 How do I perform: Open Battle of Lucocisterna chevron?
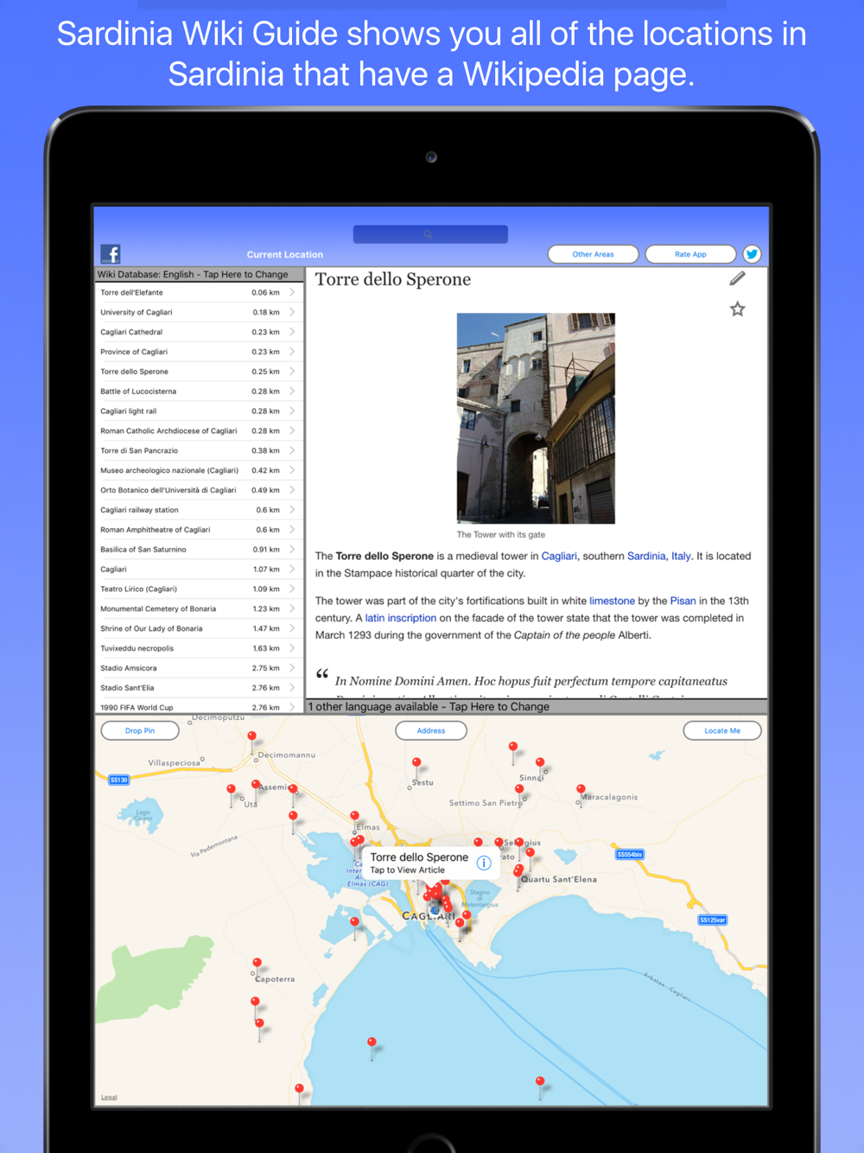tap(292, 392)
